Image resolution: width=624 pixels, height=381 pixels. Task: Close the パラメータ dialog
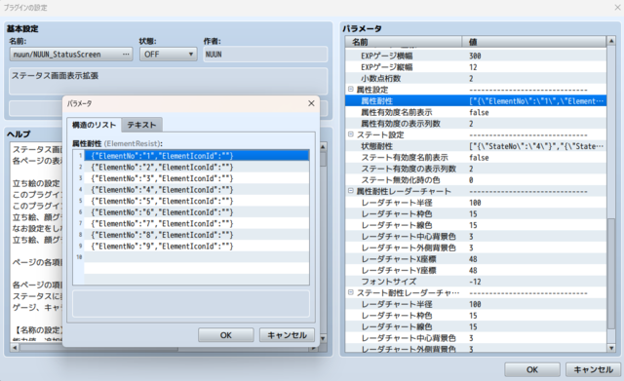(311, 103)
